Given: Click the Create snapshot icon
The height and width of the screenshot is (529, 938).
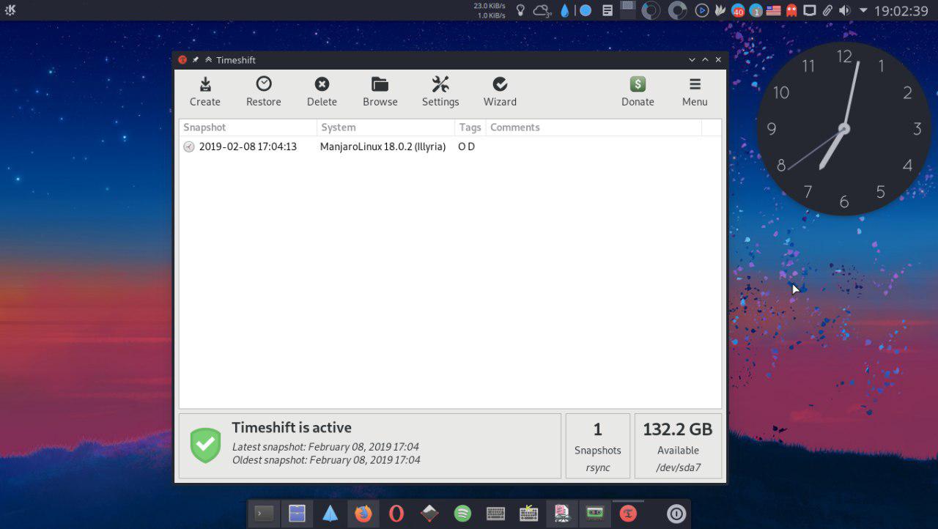Looking at the screenshot, I should click(x=205, y=85).
